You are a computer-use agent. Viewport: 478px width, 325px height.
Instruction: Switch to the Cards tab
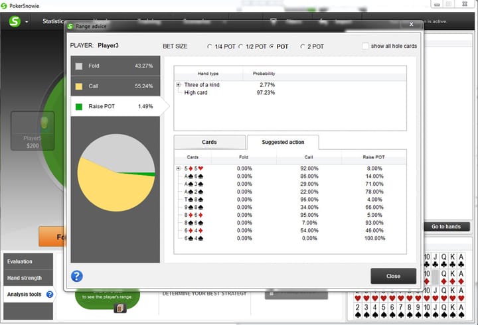coord(209,142)
